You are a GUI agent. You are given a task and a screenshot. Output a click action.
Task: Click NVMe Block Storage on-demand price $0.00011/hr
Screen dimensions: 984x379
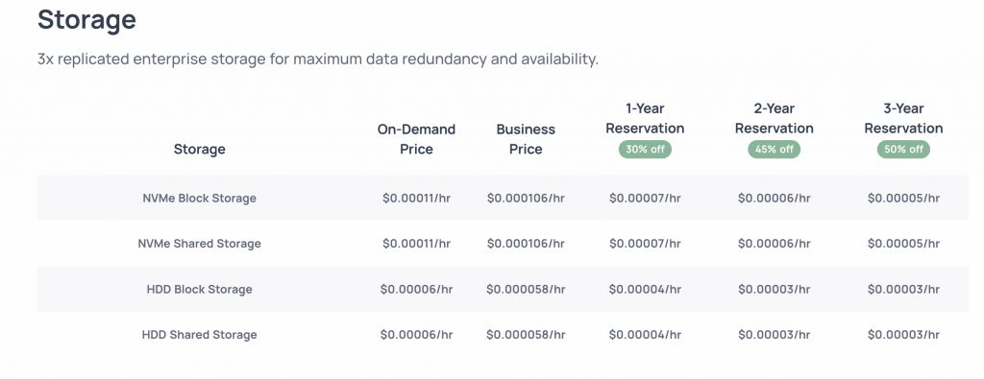[416, 198]
